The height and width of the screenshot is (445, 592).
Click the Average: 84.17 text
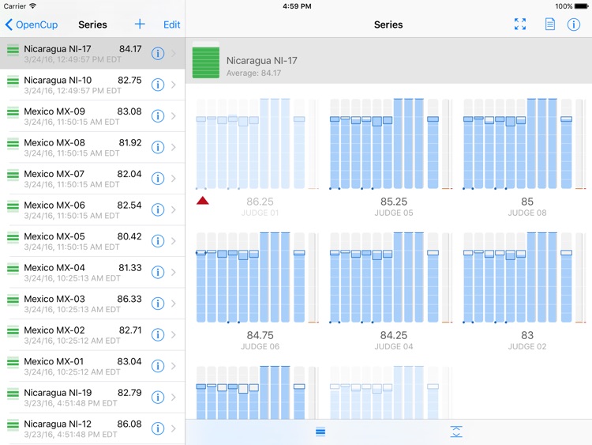[253, 73]
